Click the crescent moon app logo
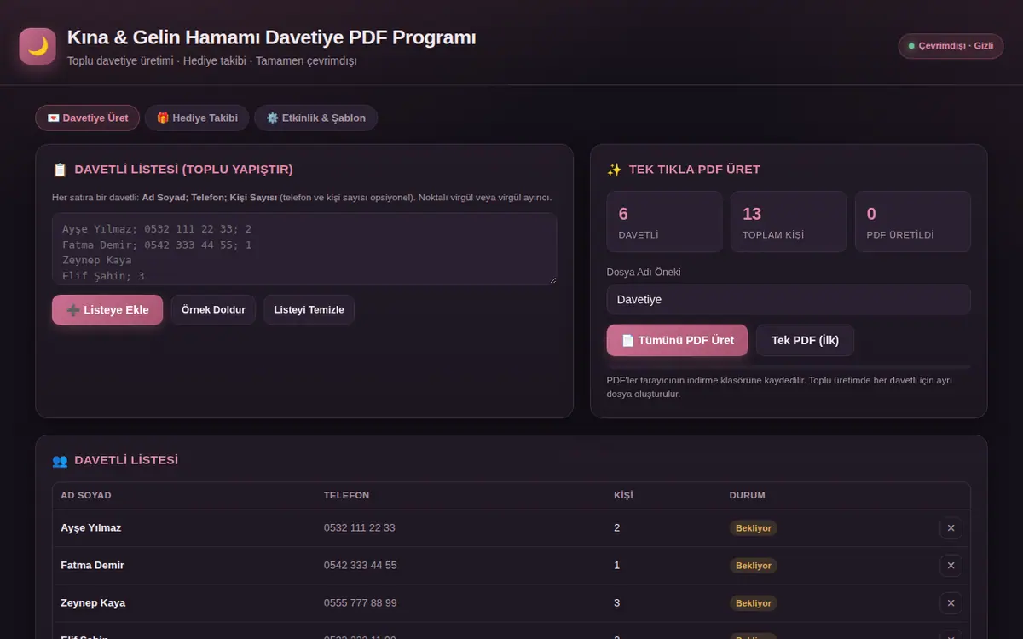Screen dimensions: 1023x639 point(38,46)
